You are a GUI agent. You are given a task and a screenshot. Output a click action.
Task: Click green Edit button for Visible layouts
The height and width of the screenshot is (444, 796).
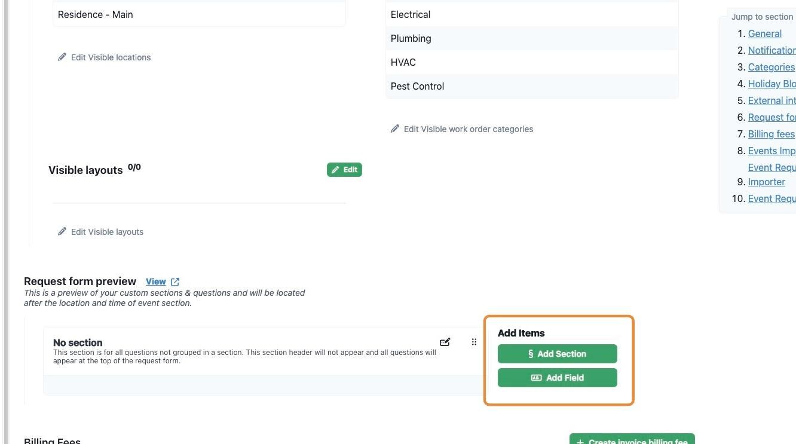(344, 170)
